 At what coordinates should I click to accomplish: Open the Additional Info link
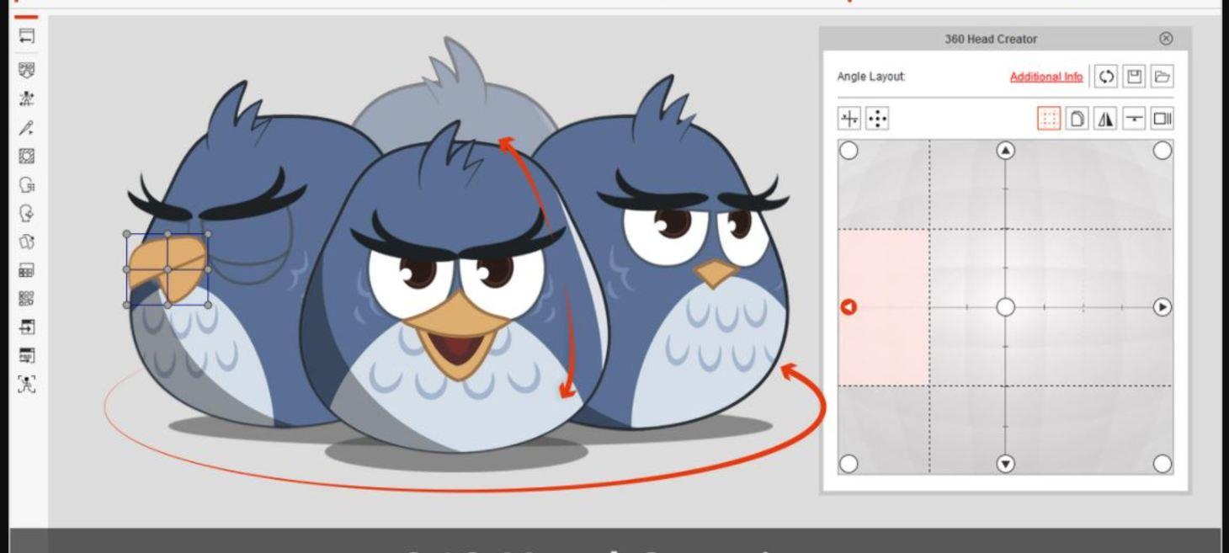(1046, 77)
